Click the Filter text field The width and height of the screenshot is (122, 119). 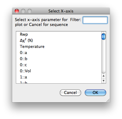(95, 20)
